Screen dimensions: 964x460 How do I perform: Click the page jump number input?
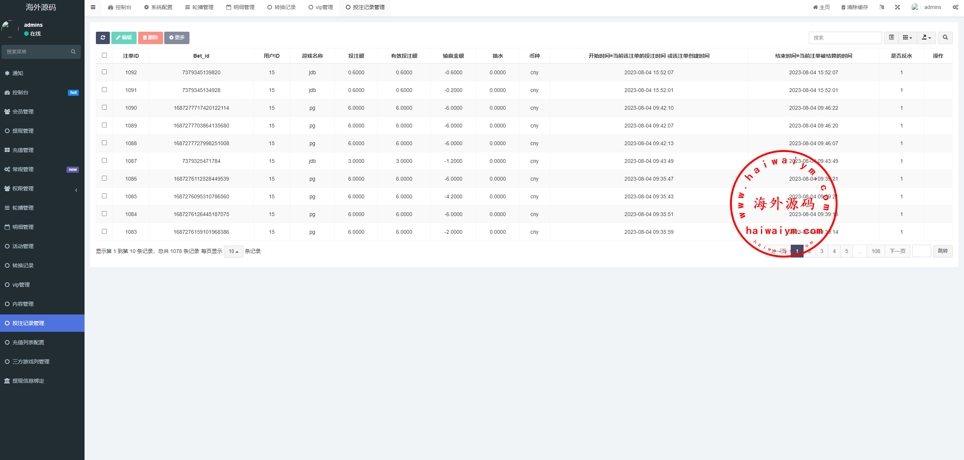click(x=921, y=251)
